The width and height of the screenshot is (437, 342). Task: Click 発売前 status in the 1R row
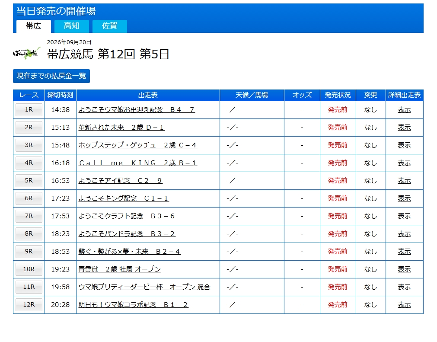click(338, 110)
